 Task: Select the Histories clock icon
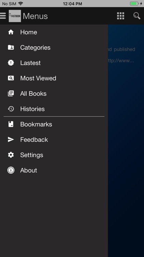11,109
